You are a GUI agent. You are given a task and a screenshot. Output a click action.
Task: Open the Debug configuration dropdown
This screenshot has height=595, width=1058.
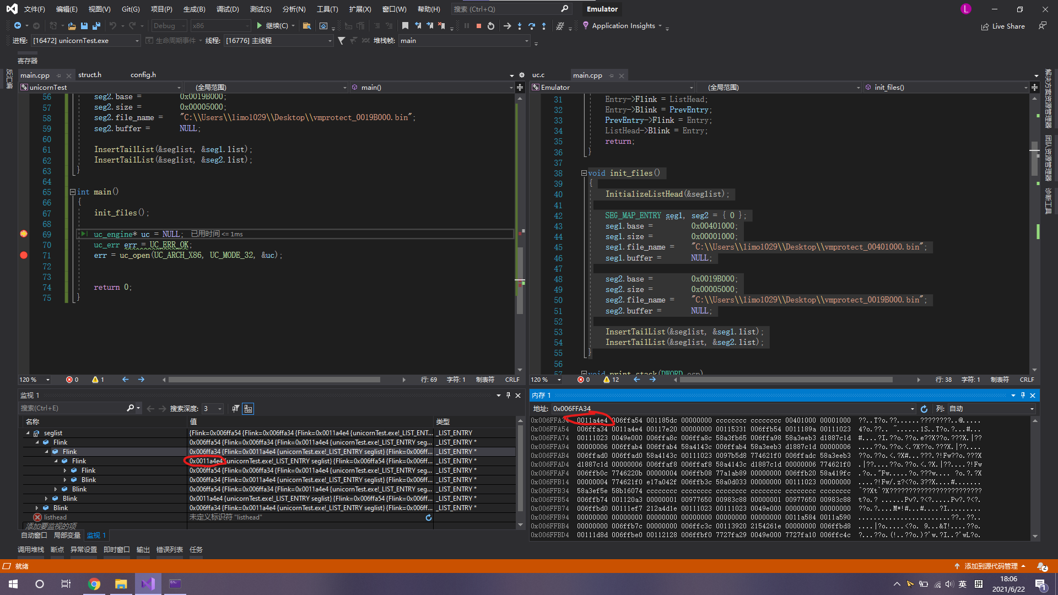pyautogui.click(x=169, y=25)
